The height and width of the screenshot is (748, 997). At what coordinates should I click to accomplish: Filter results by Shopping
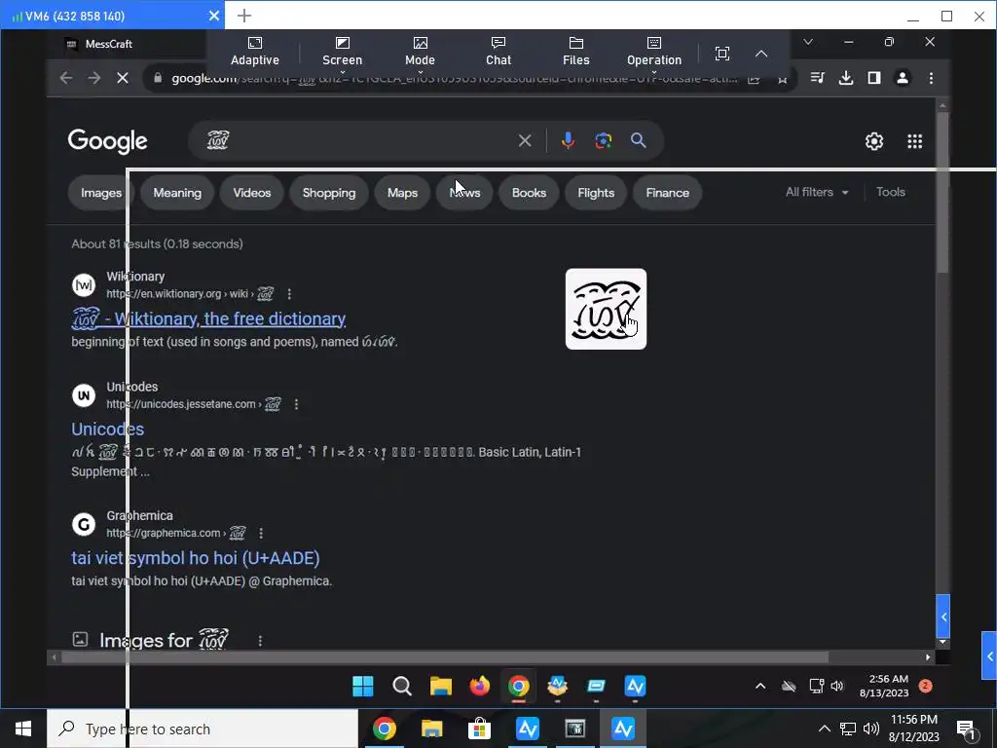pos(329,193)
